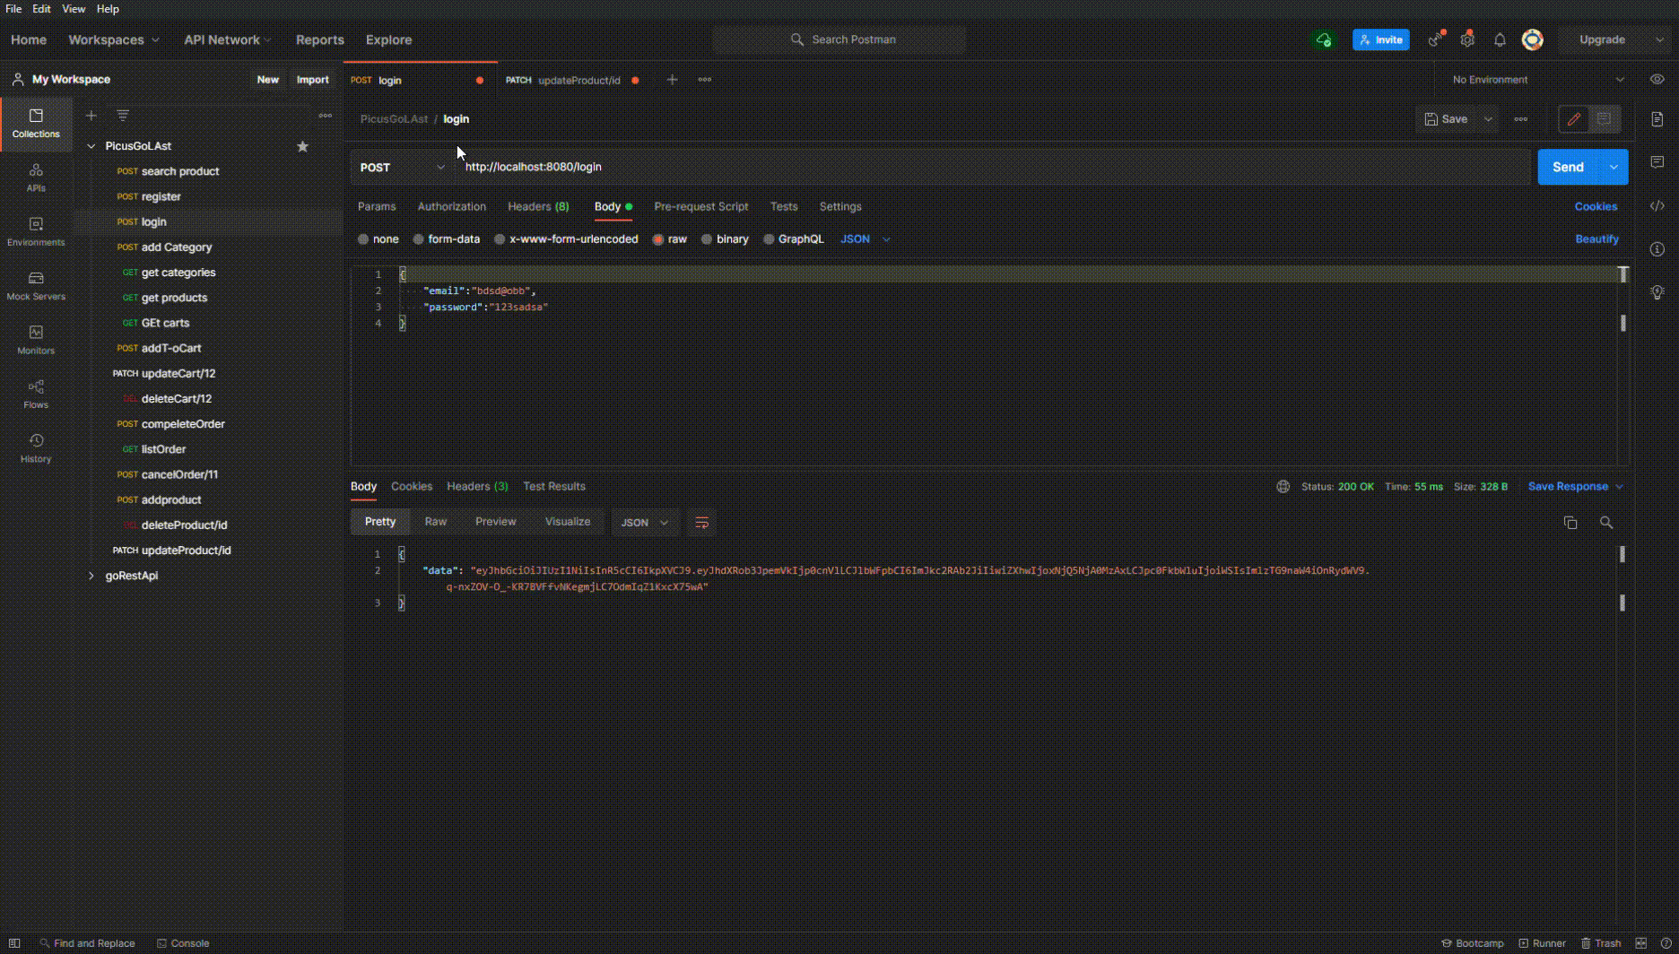Click the filter collections icon
This screenshot has width=1679, height=954.
(x=123, y=115)
